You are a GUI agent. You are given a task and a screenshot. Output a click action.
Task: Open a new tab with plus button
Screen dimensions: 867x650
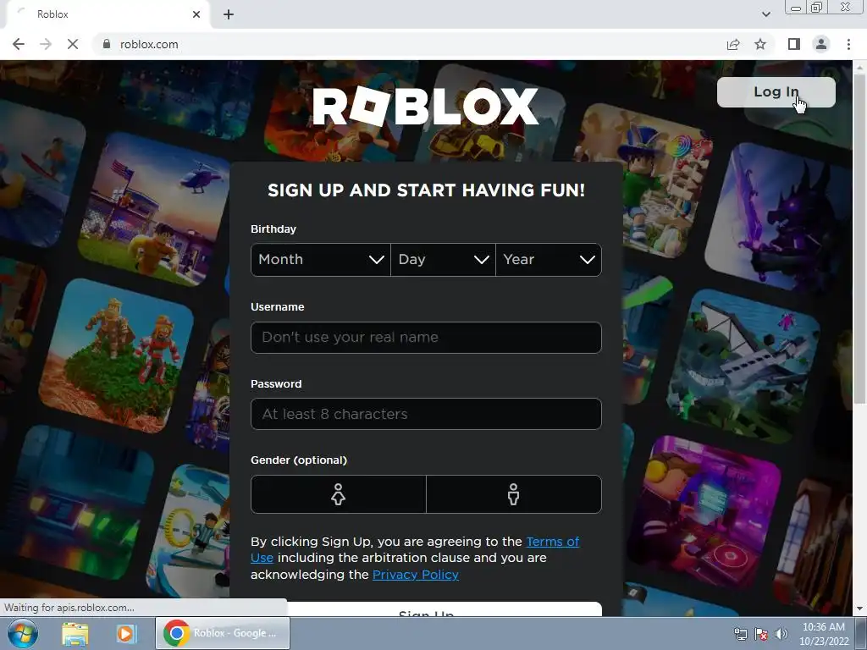click(x=229, y=14)
